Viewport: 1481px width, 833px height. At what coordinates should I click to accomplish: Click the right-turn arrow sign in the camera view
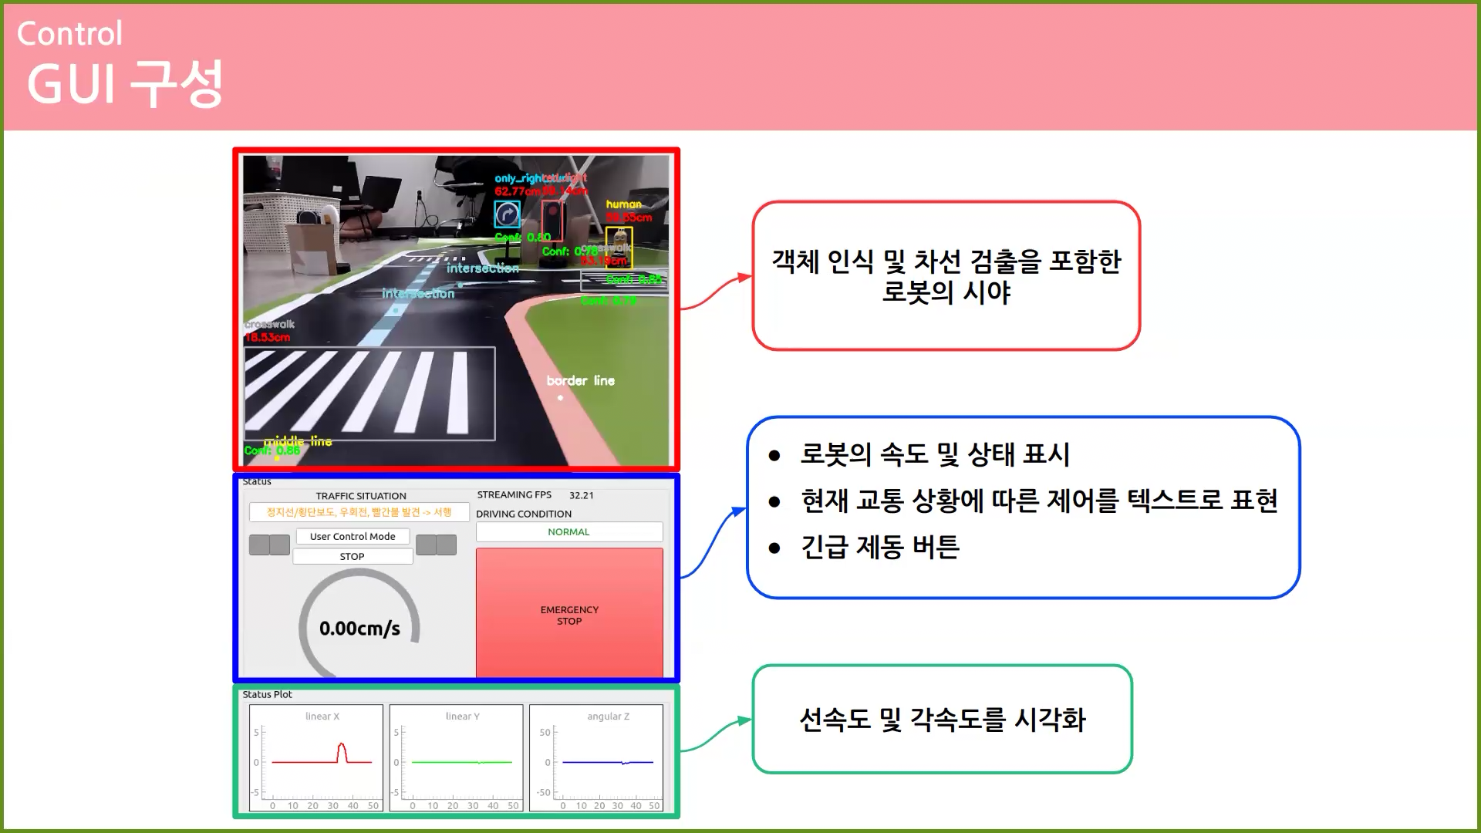point(507,214)
